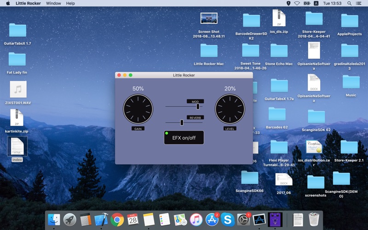Select the Little Rocker Mac folder
Screen dimensions: 368x230
pos(209,50)
